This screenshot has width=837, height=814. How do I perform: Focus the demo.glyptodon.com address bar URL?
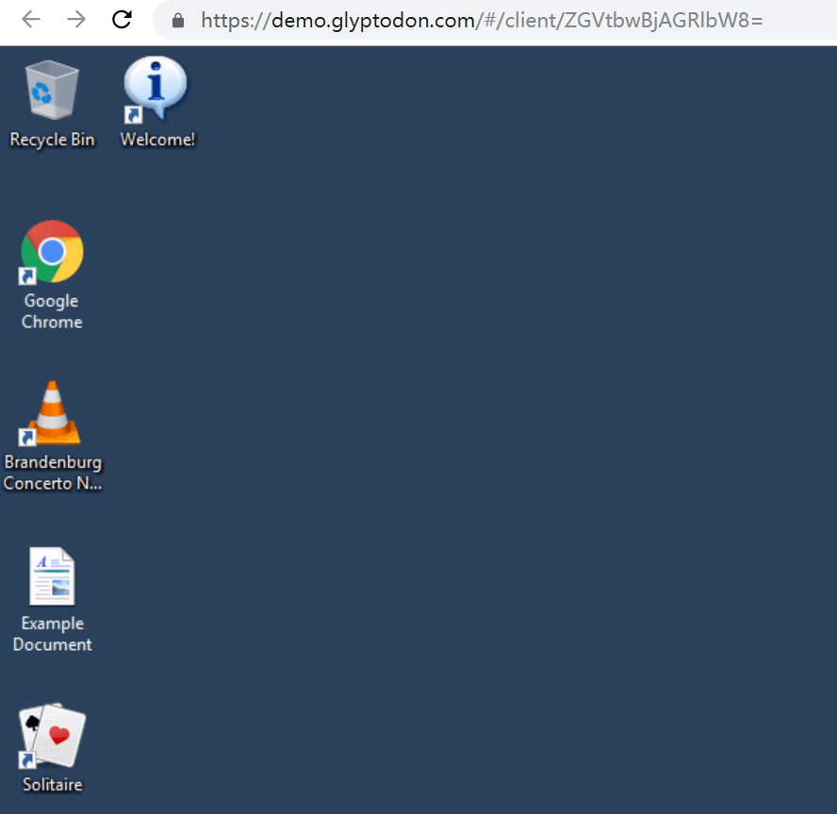[482, 21]
